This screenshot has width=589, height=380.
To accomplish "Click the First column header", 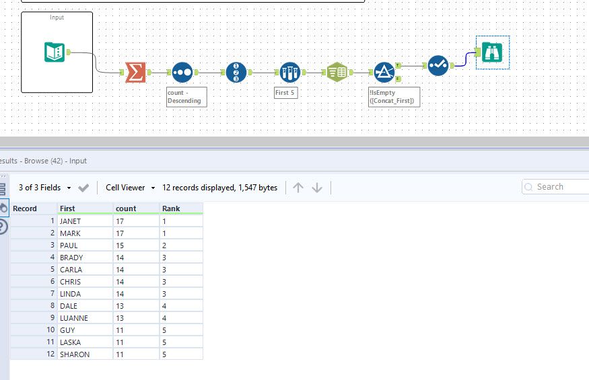I will pos(85,208).
